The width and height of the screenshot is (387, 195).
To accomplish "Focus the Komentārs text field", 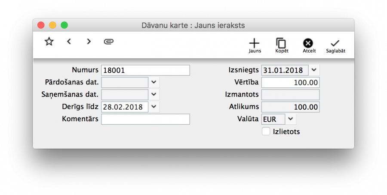I will coord(145,119).
